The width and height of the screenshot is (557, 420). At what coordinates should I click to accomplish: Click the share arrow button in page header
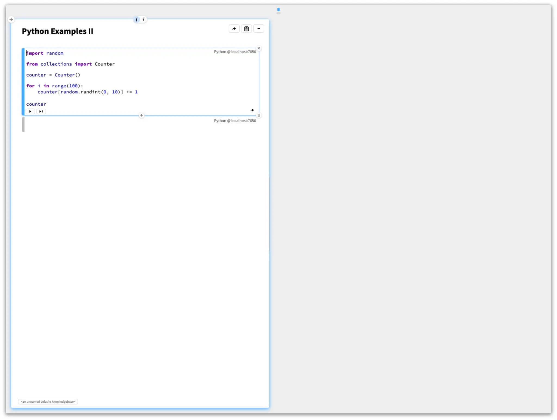point(234,29)
